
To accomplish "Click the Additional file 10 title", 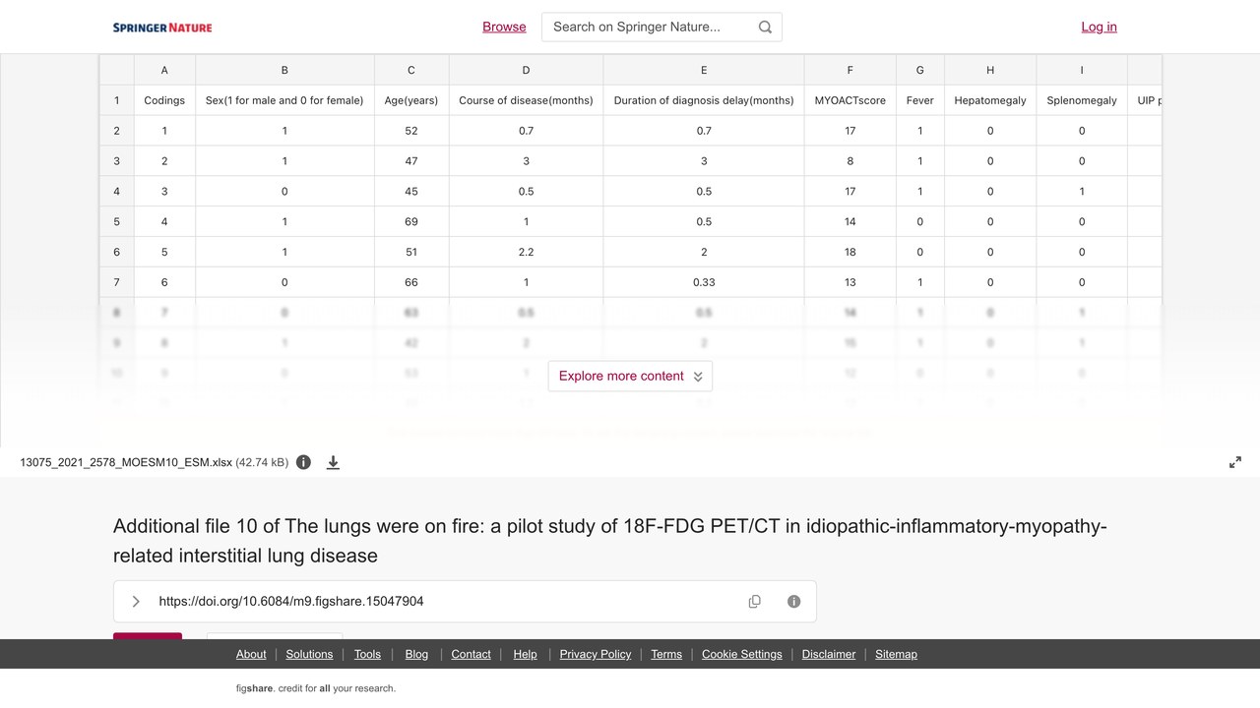I will click(610, 541).
